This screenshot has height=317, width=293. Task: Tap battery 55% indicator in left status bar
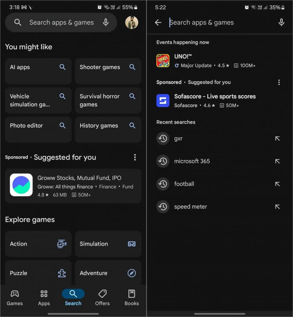pyautogui.click(x=130, y=7)
